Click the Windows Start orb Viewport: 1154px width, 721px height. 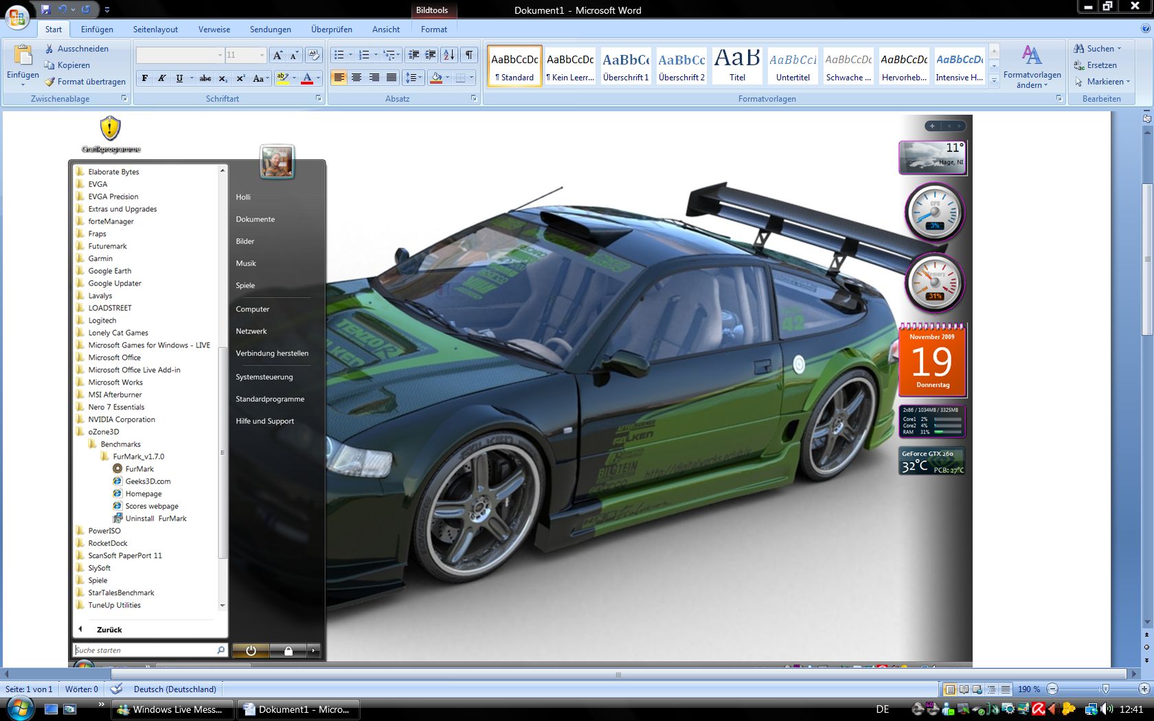(19, 708)
